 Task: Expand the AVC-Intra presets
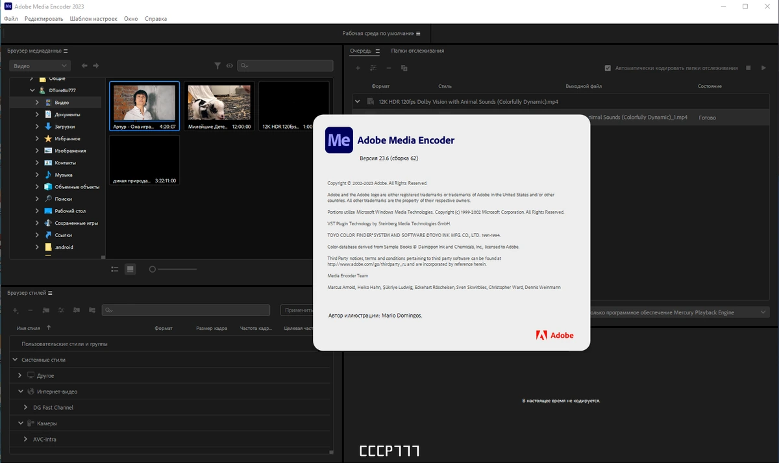(26, 440)
